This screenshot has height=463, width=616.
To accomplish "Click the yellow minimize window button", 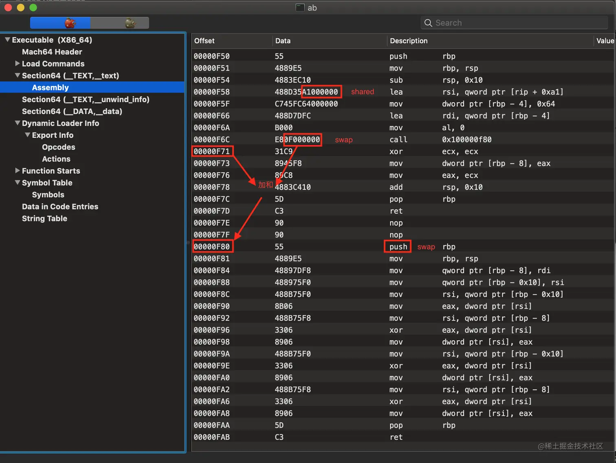I will (21, 8).
